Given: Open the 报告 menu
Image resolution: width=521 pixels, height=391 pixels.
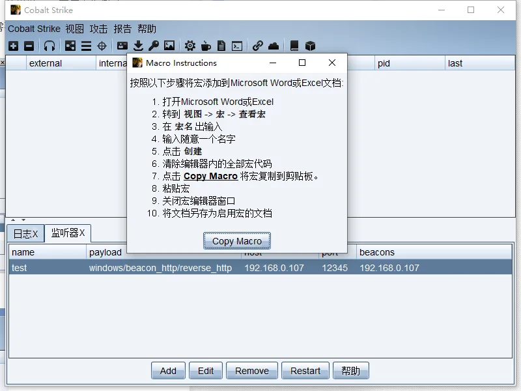Looking at the screenshot, I should [122, 29].
